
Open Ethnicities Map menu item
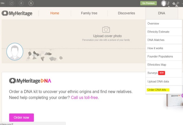[x=164, y=65]
